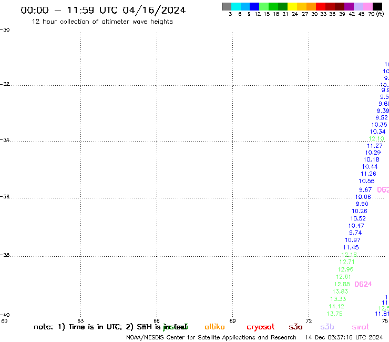Image resolution: width=389 pixels, height=342 pixels.
Task: Select the longitude axis label 72
Action: [309, 321]
